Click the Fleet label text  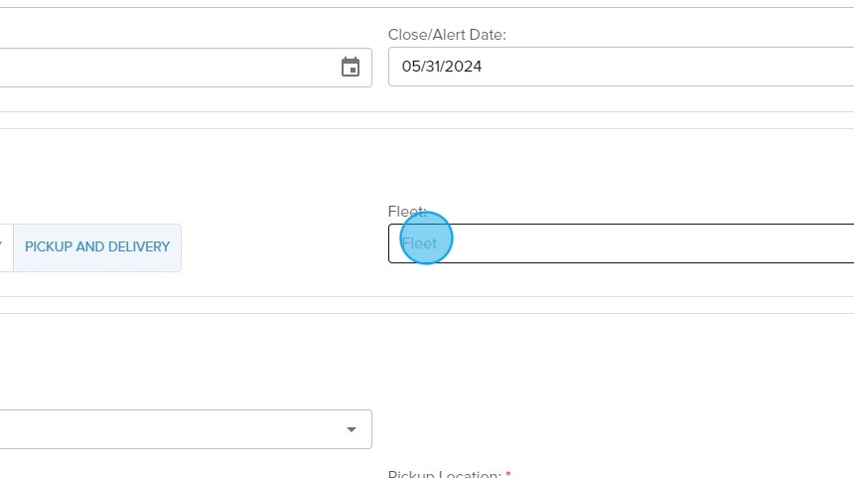pyautogui.click(x=406, y=212)
